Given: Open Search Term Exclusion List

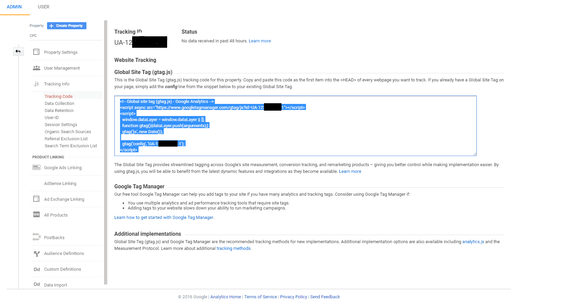Looking at the screenshot, I should pos(71,146).
